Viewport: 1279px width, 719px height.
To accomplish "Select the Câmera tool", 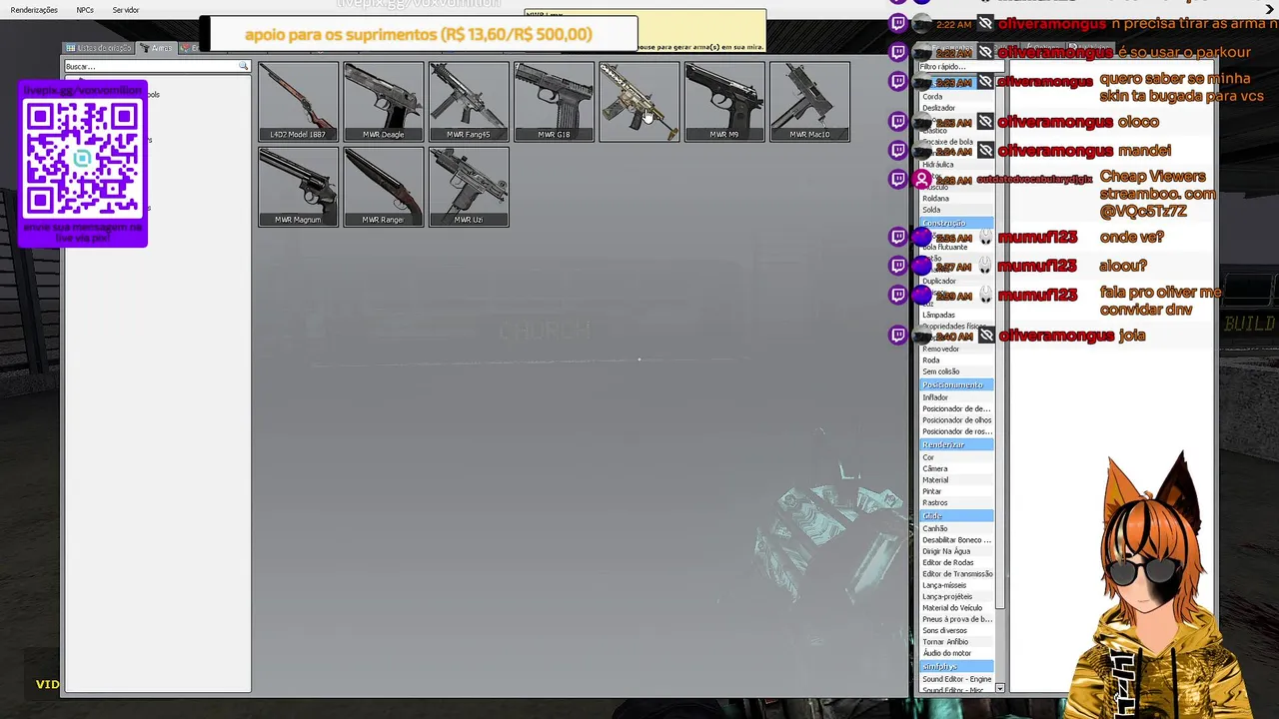I will [x=956, y=468].
